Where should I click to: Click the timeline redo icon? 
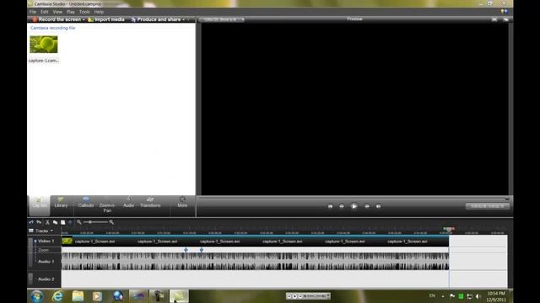tap(39, 222)
